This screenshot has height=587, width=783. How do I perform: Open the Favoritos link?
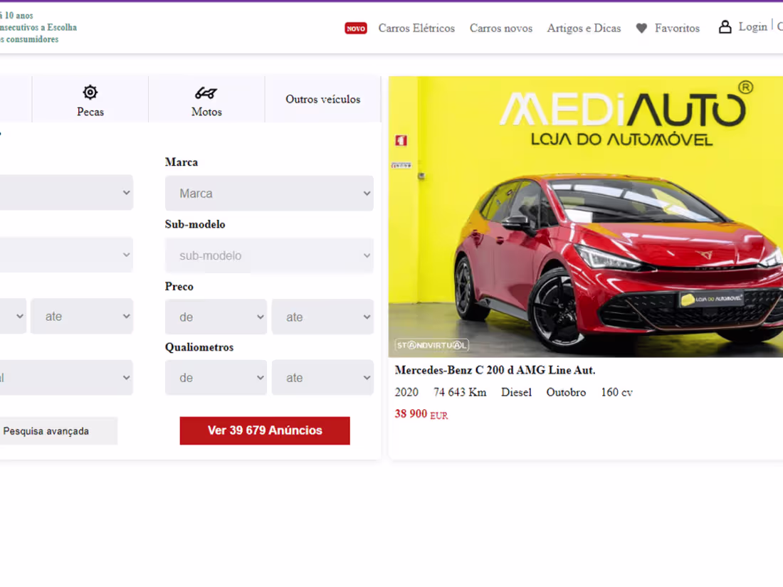pyautogui.click(x=677, y=28)
